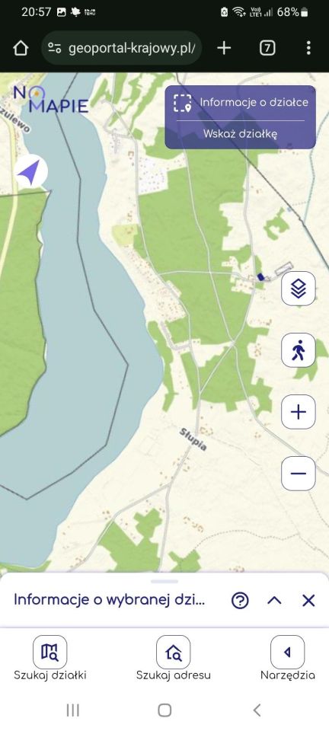This screenshot has height=731, width=329.
Task: Expand the parcel information panel chevron
Action: click(274, 601)
